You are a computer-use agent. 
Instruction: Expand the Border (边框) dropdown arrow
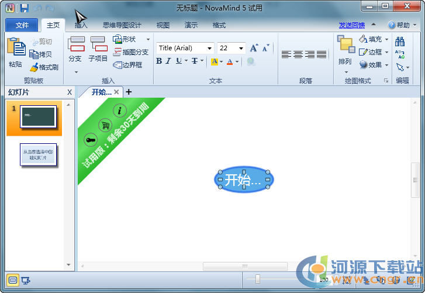point(387,52)
